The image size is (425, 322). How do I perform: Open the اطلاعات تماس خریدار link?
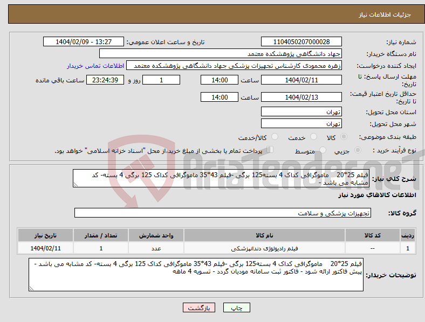click(95, 66)
